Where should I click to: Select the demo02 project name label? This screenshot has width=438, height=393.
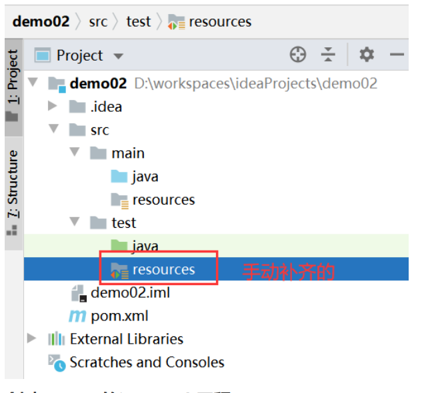98,83
